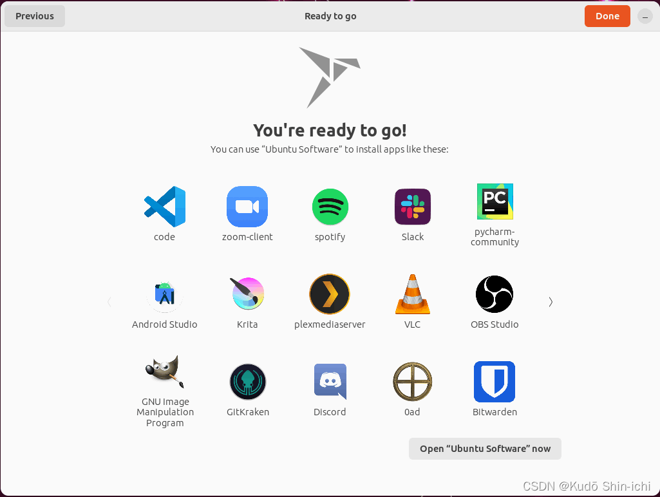
Task: Open the OBS Studio icon
Action: click(495, 294)
